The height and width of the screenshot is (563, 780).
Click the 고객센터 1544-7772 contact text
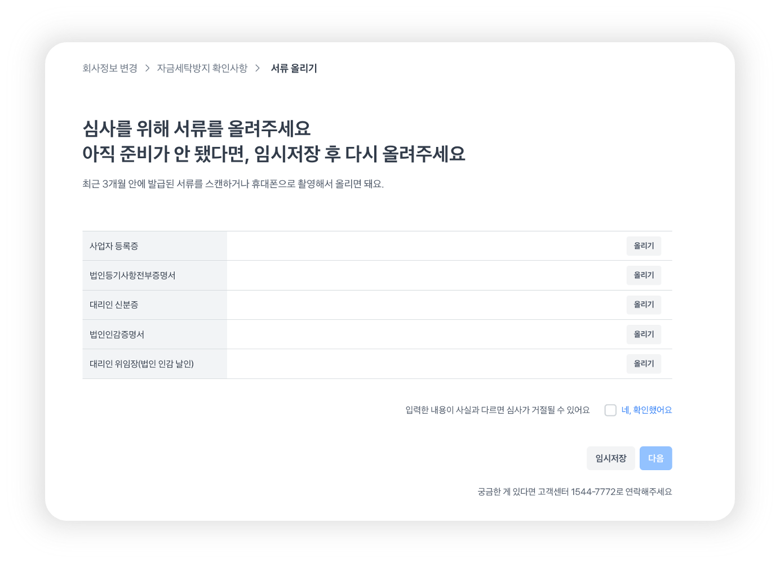(580, 491)
